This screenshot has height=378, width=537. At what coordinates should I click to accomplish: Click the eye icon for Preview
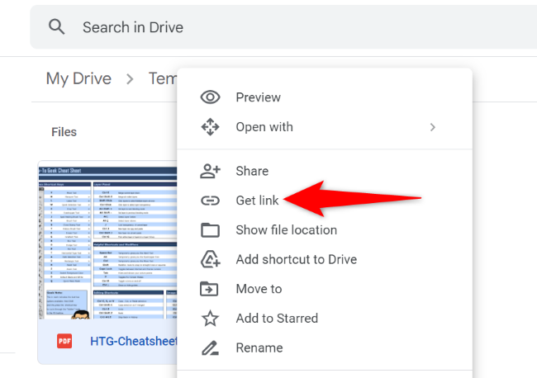[210, 97]
